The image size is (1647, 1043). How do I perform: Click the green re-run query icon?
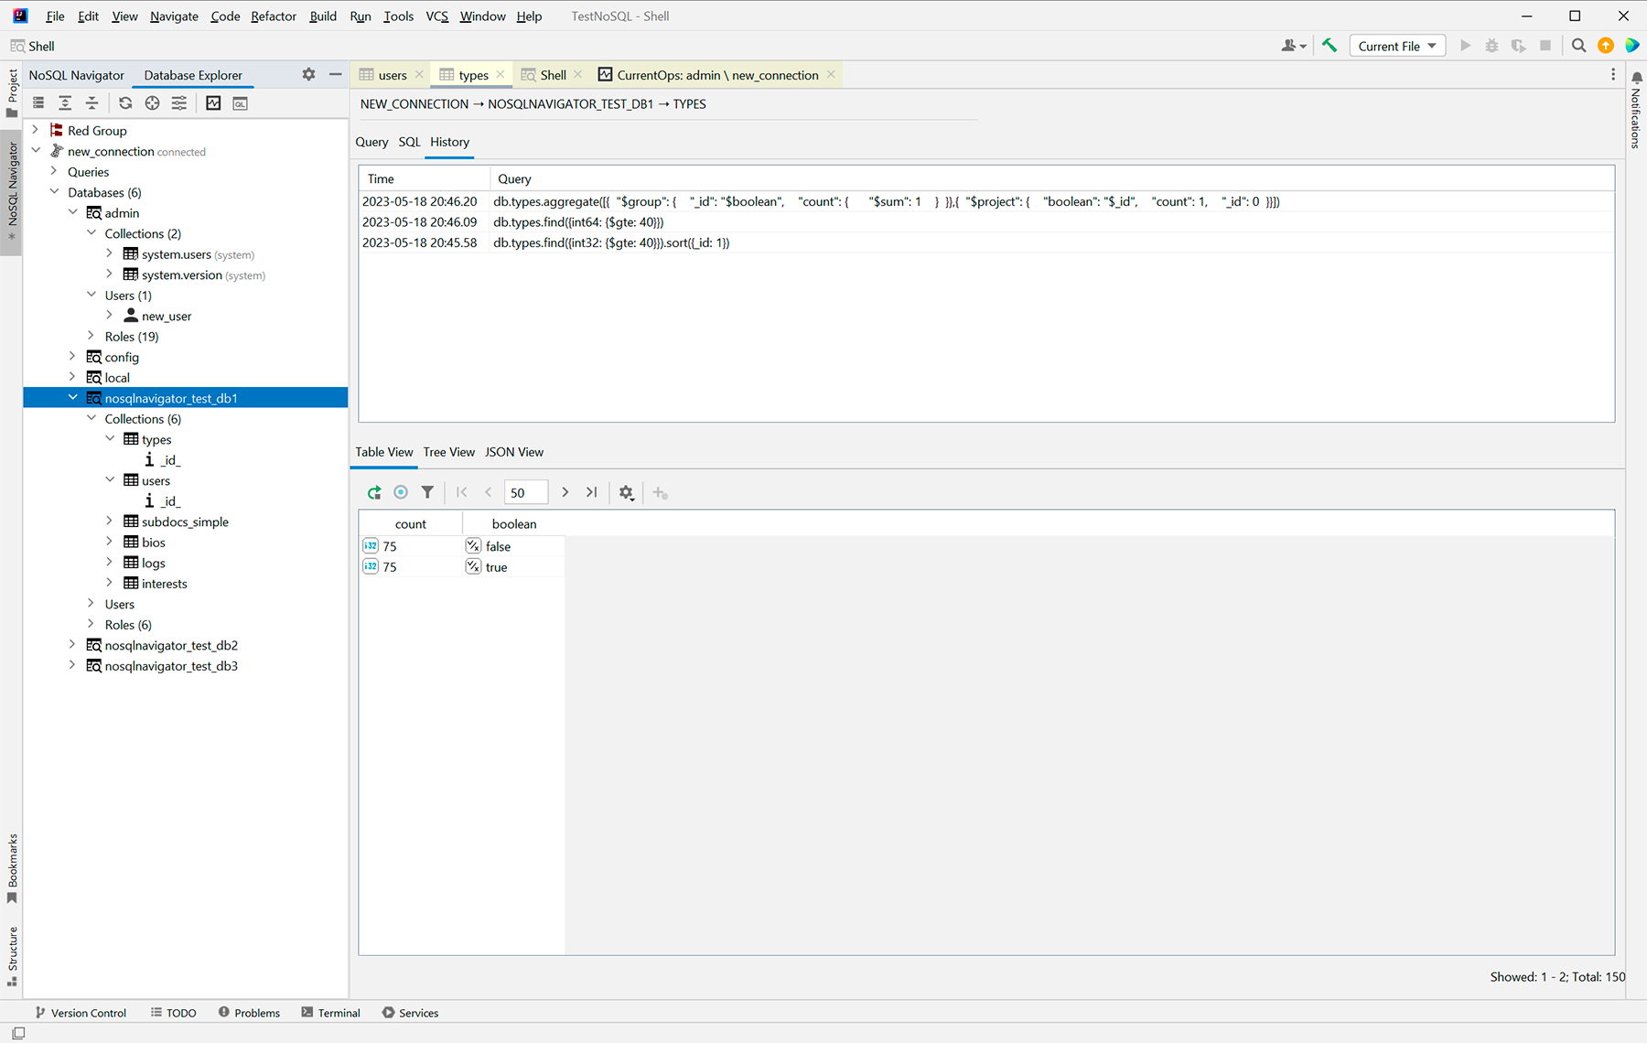tap(374, 492)
